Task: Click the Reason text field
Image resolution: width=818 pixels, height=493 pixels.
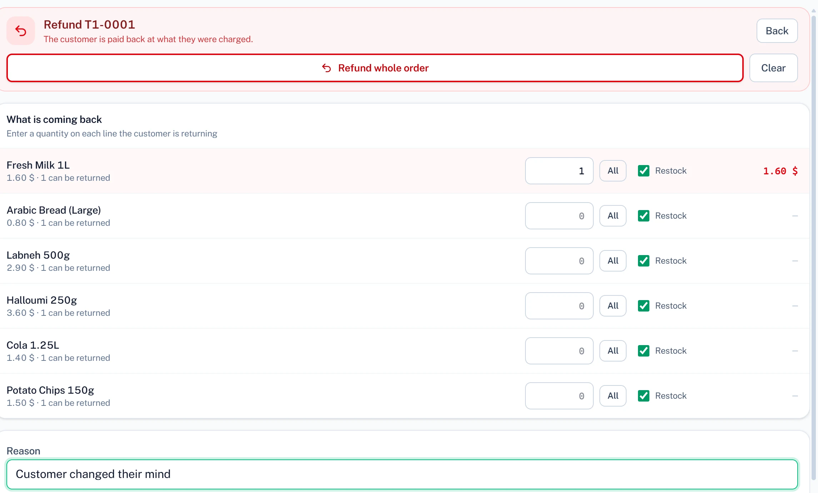Action: pos(402,474)
